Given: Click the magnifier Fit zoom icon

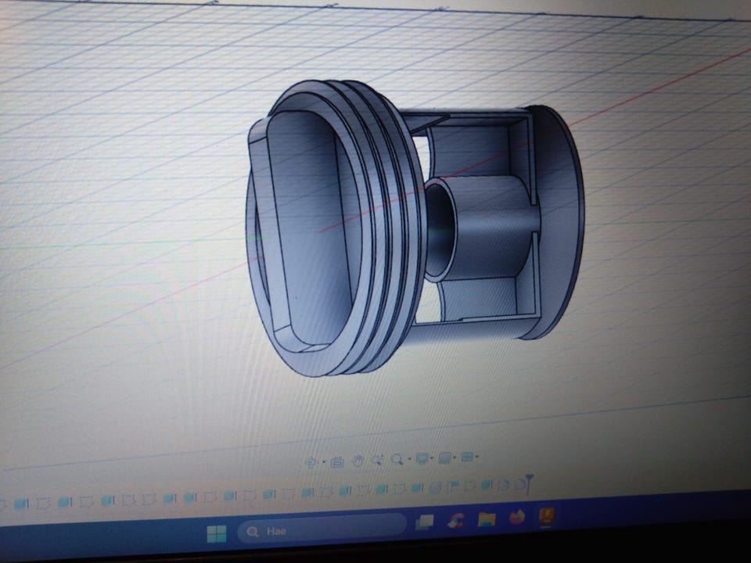Looking at the screenshot, I should (x=397, y=460).
